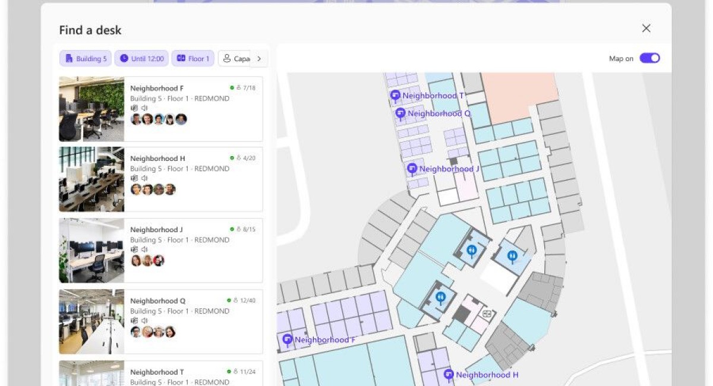Click the docking station icon on Neighborhood H card
Image resolution: width=713 pixels, height=386 pixels.
click(134, 178)
